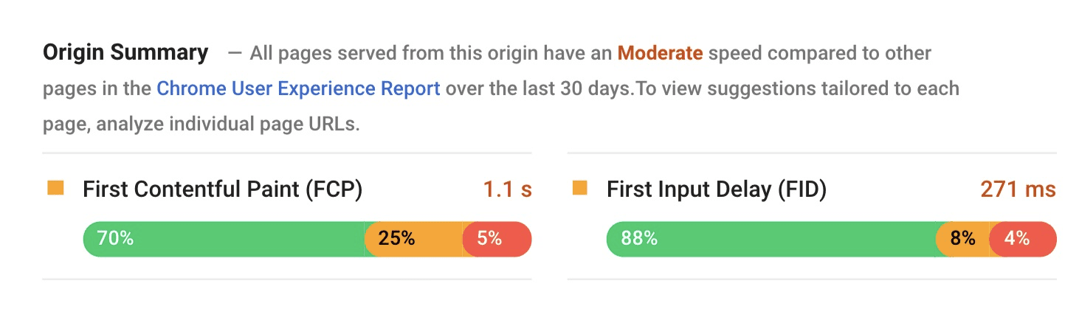Click the red 4% segment of FID bar

pyautogui.click(x=1022, y=239)
